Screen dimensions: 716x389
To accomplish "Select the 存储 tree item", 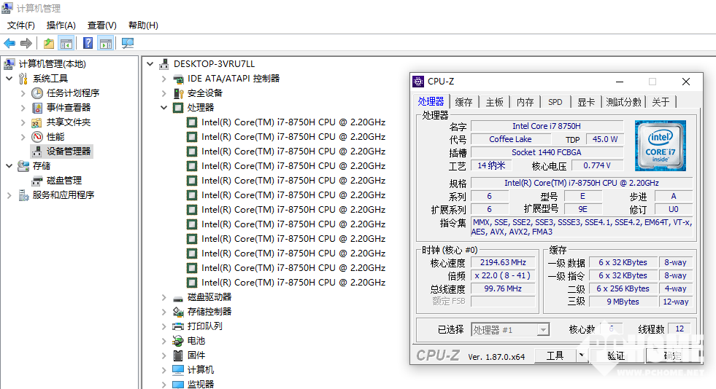I will point(42,166).
